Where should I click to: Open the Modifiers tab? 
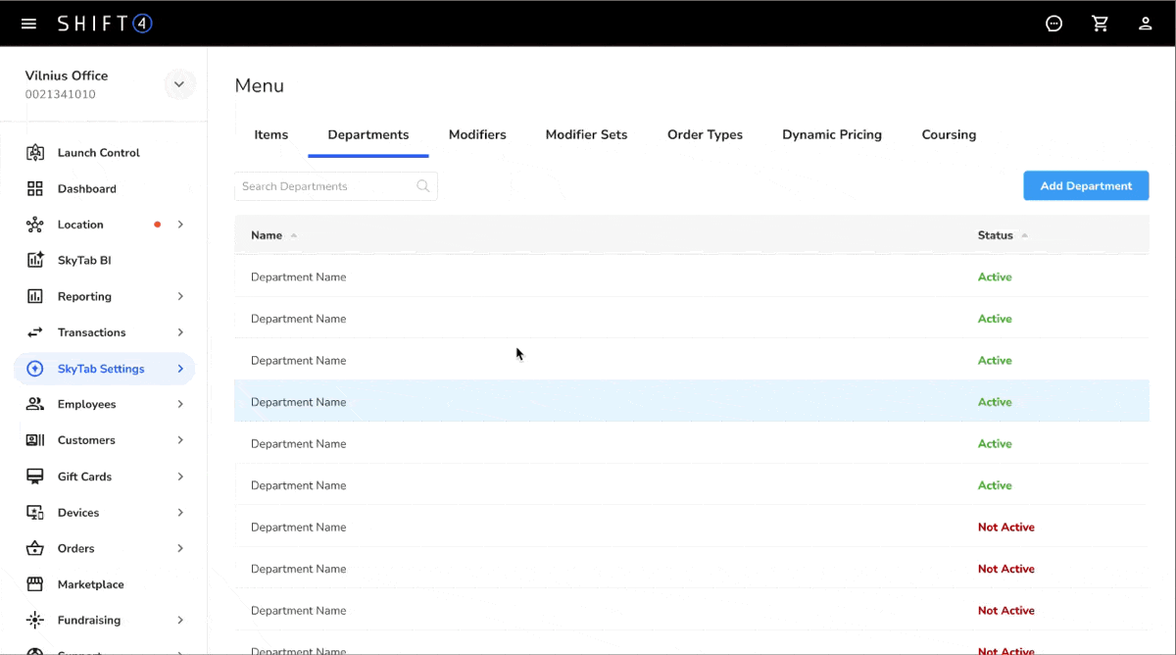(x=477, y=135)
